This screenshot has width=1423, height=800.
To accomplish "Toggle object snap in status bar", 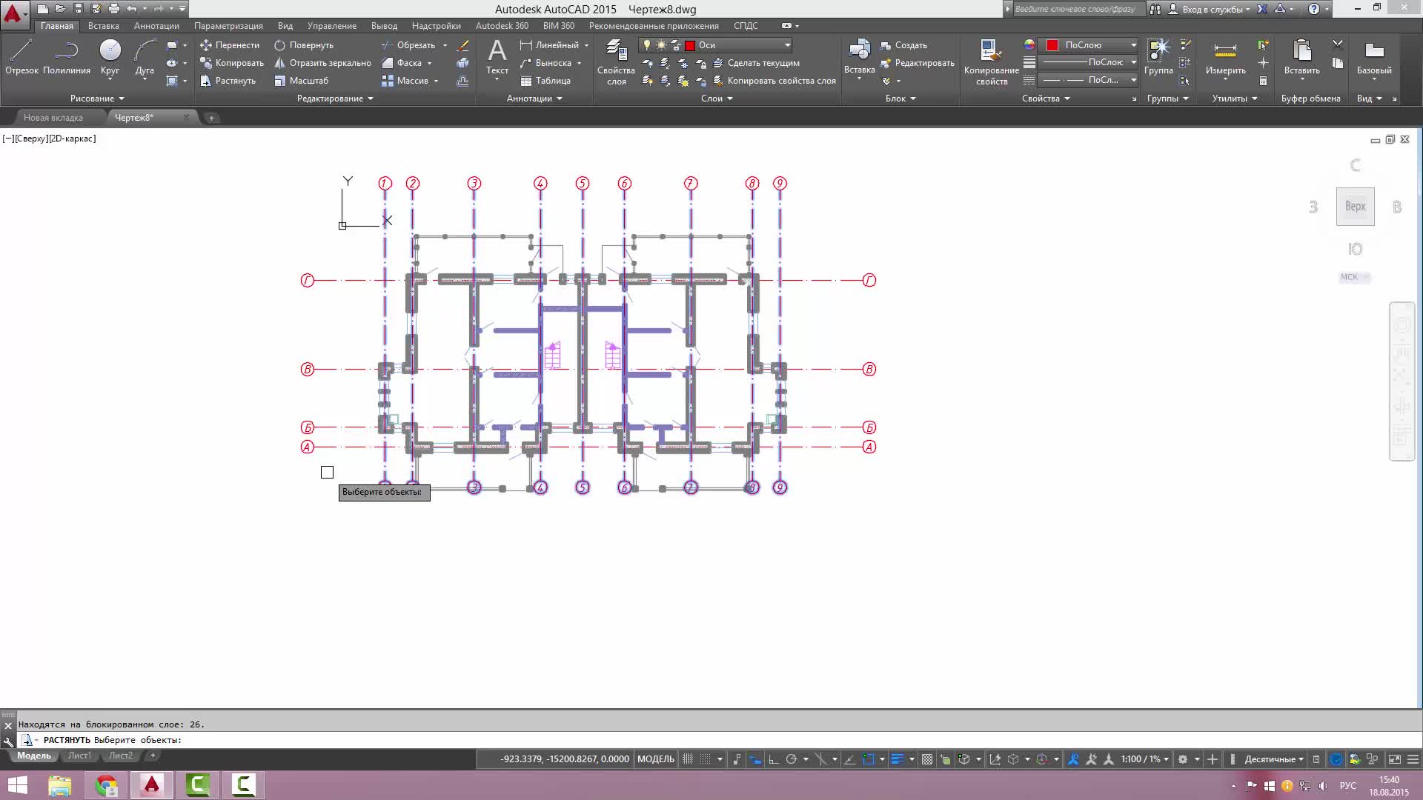I will 869,759.
